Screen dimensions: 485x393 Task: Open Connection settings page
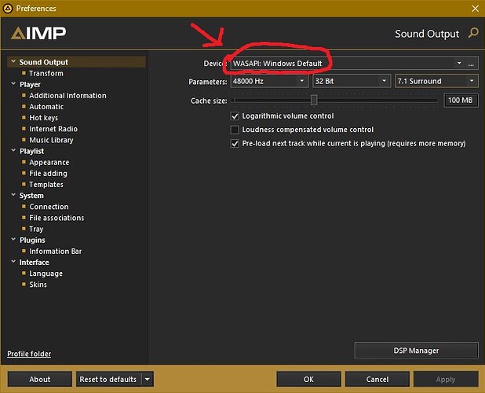[49, 207]
